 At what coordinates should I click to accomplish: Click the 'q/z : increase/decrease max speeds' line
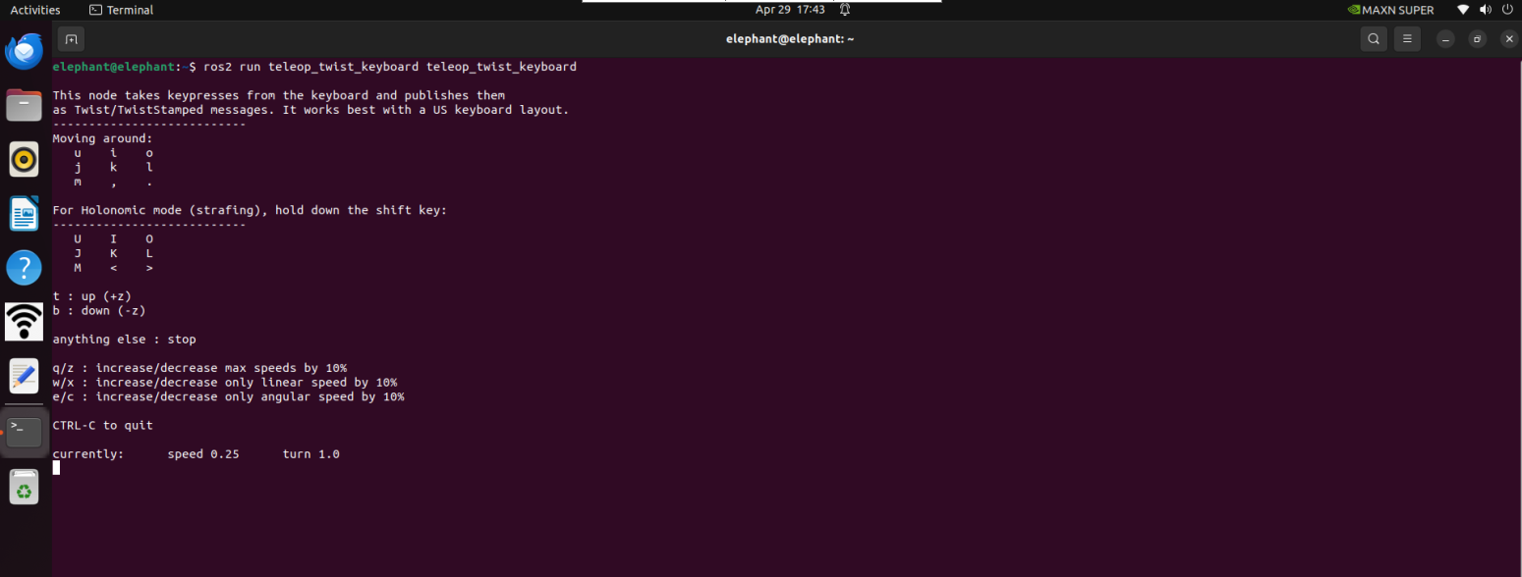(199, 368)
